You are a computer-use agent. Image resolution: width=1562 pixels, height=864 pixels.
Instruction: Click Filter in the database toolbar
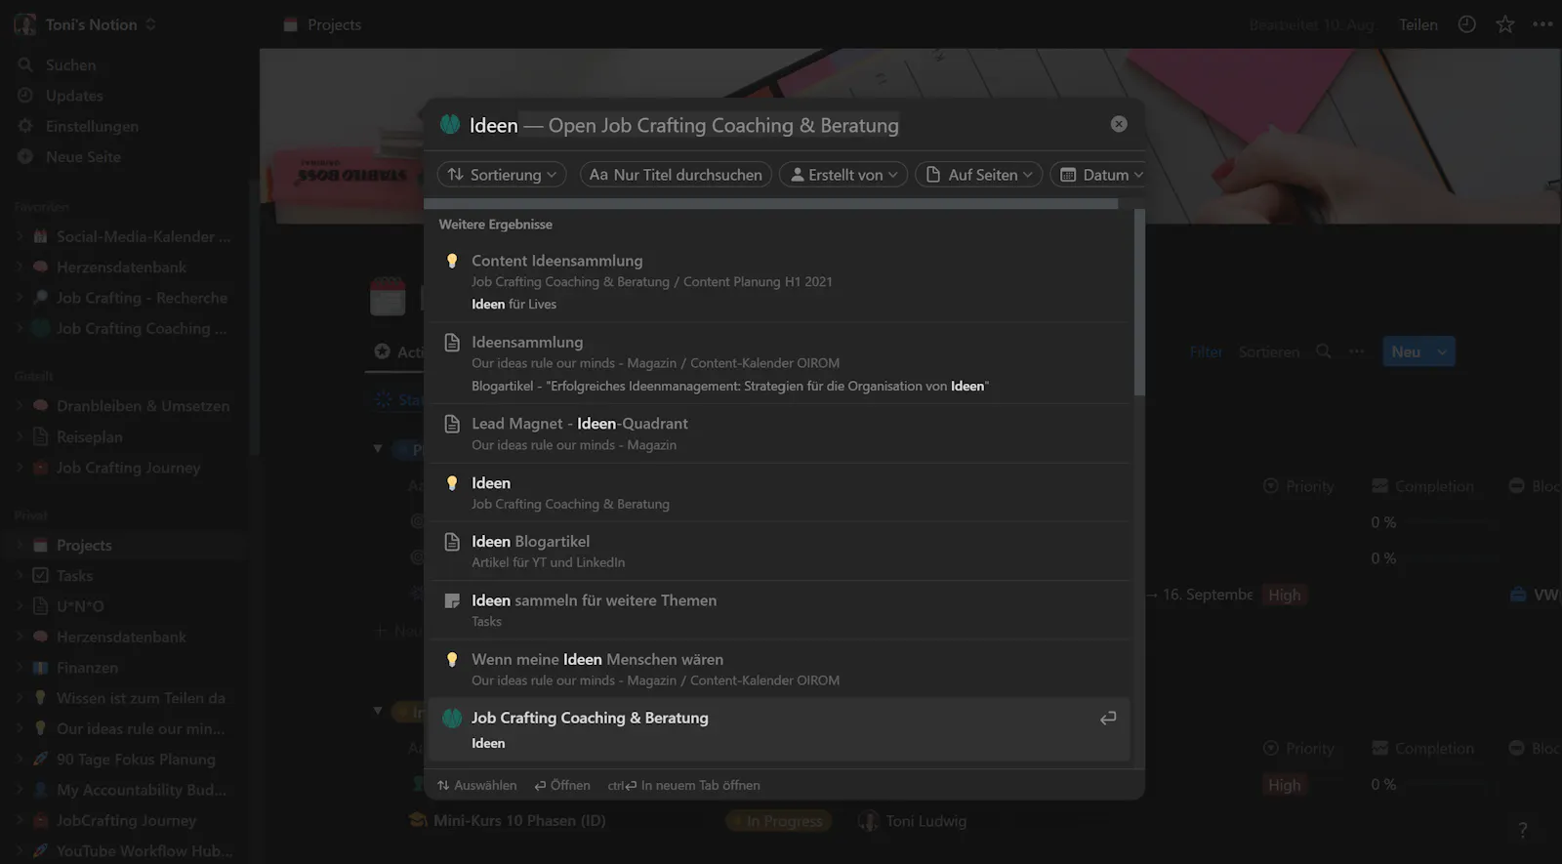click(1206, 352)
